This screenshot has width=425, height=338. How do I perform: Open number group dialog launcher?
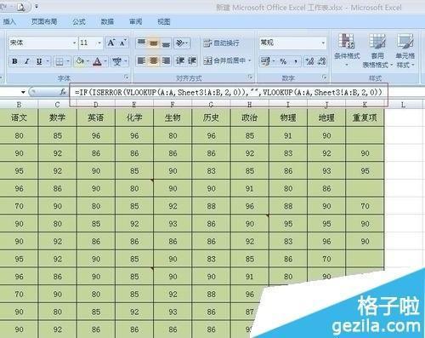click(324, 77)
